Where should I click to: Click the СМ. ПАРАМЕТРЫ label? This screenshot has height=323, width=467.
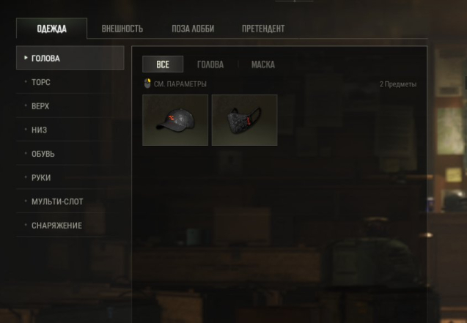180,84
